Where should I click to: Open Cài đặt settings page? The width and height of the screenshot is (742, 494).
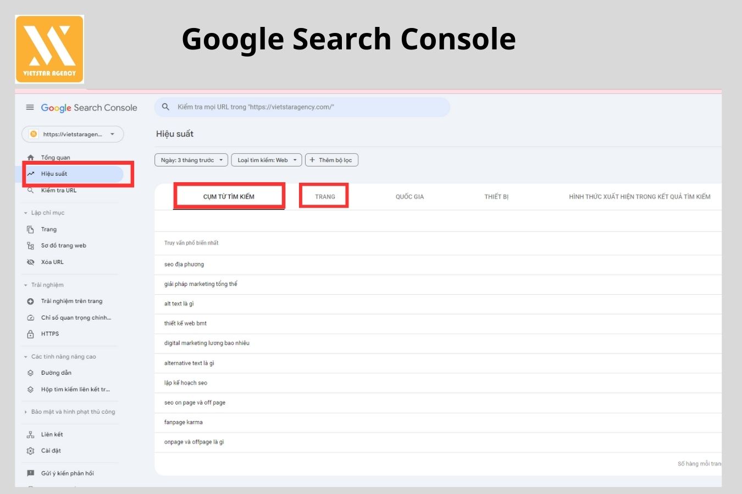click(x=51, y=451)
